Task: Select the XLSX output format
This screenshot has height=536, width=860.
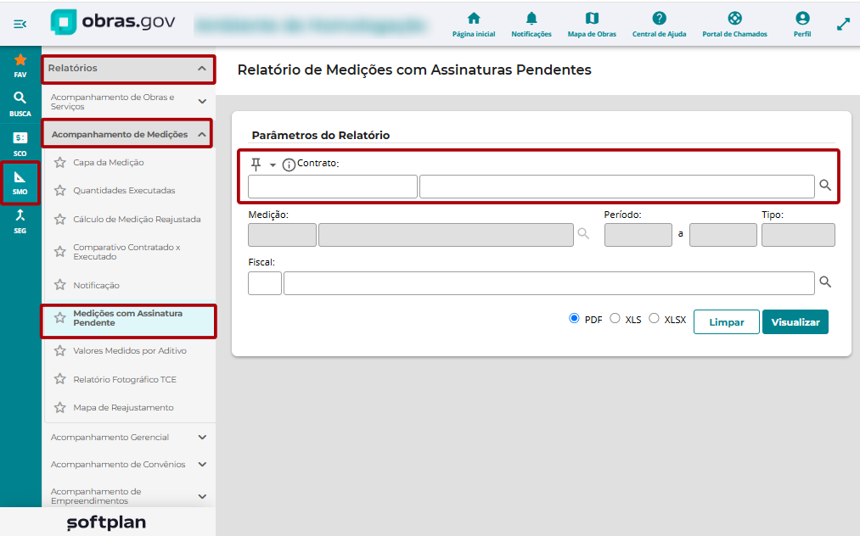Action: pyautogui.click(x=654, y=318)
